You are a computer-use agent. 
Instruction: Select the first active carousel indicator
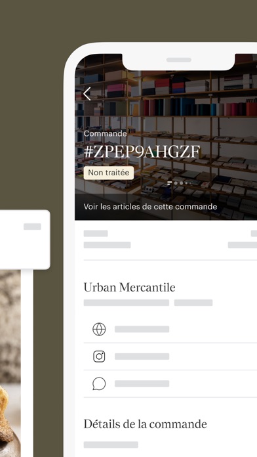(170, 183)
